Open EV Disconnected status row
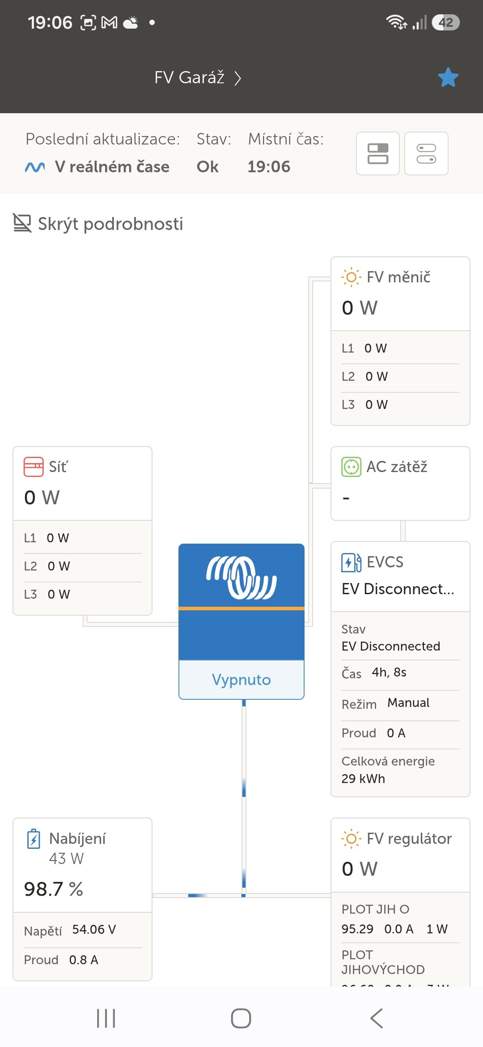 point(400,638)
